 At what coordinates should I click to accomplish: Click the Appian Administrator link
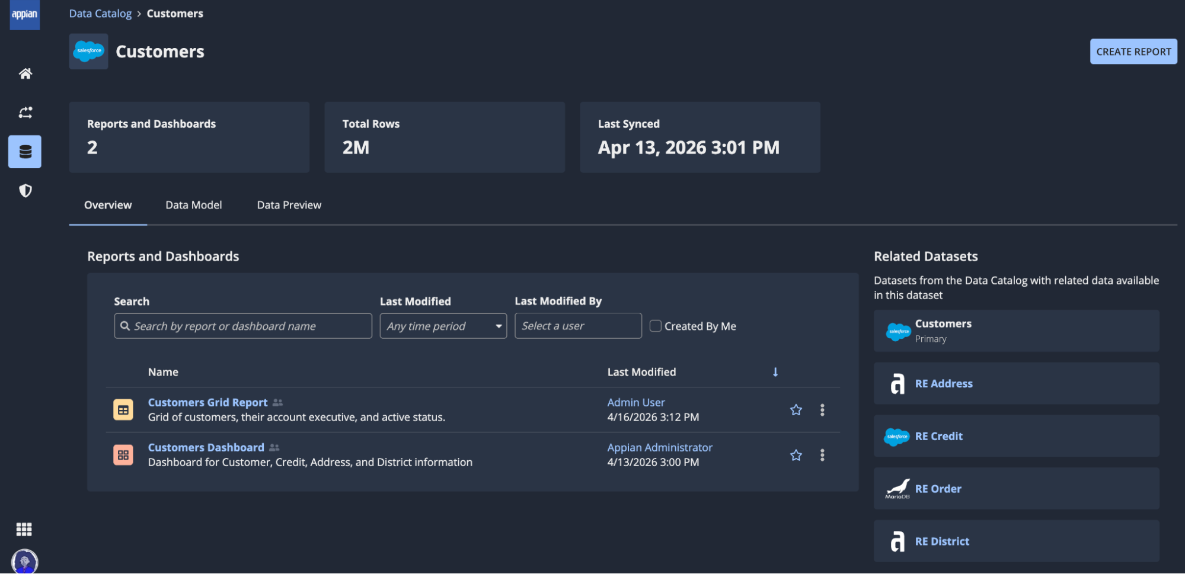pos(660,447)
